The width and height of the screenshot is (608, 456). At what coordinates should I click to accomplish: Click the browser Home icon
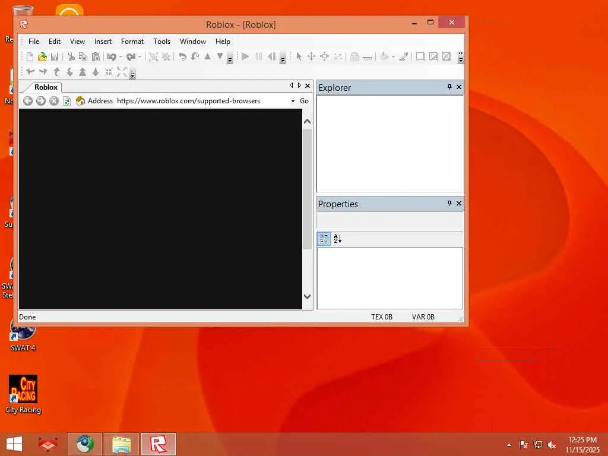pyautogui.click(x=80, y=101)
